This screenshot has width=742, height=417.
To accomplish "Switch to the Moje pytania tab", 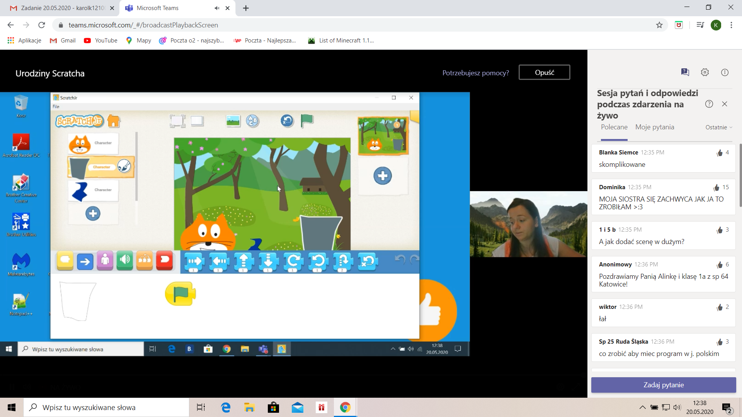I will click(655, 127).
